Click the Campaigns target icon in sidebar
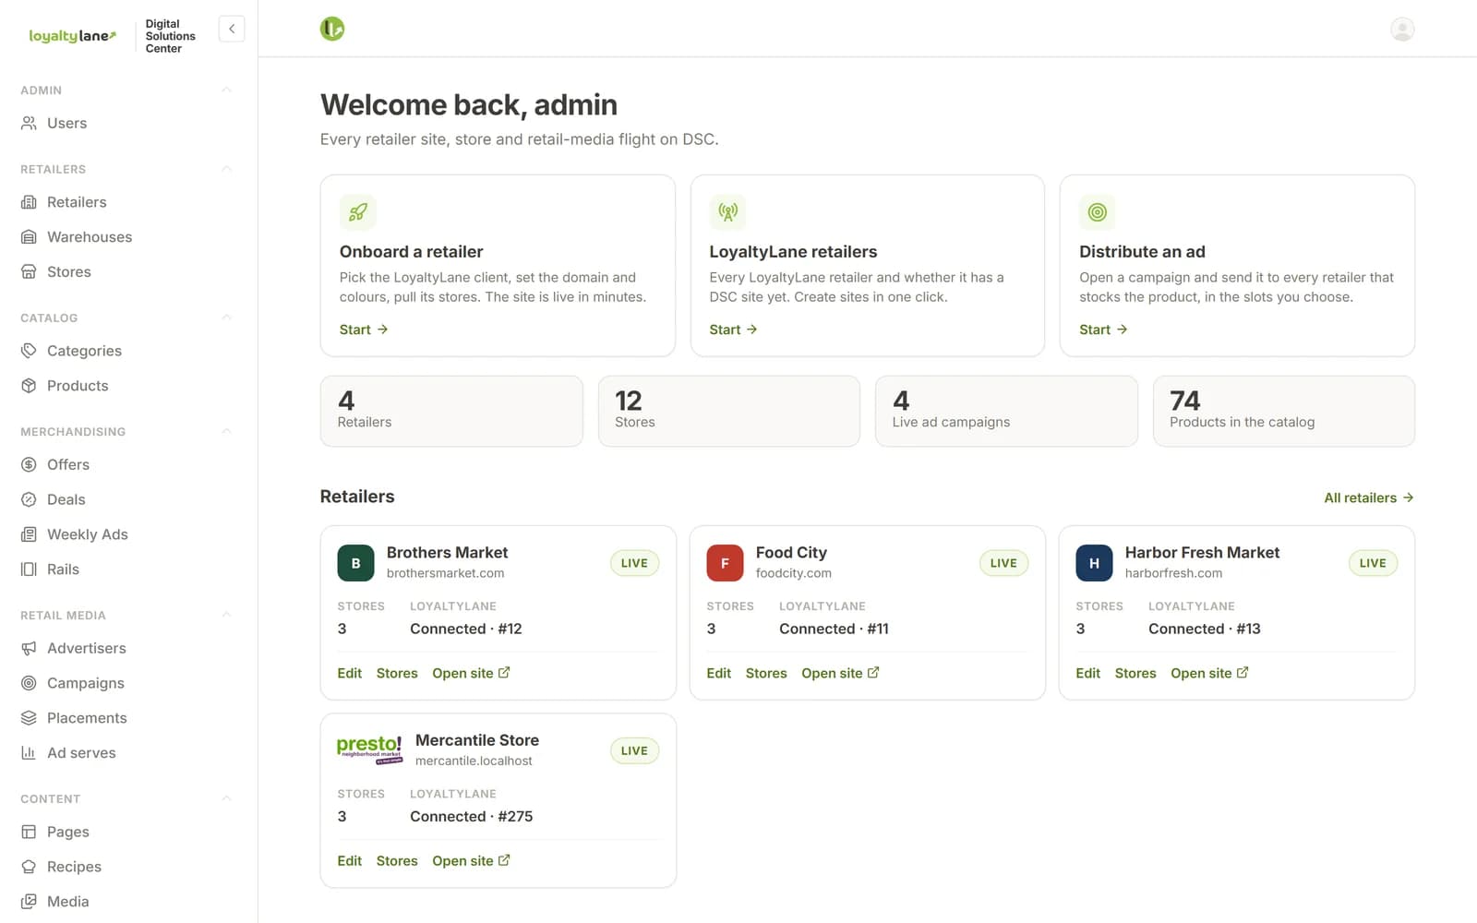The width and height of the screenshot is (1477, 923). tap(29, 683)
